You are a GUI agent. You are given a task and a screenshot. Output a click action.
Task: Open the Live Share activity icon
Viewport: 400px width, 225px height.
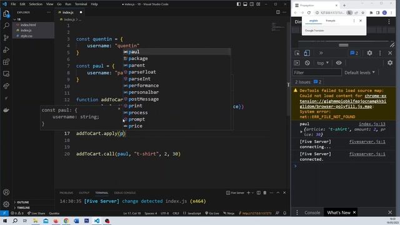pyautogui.click(x=6, y=86)
